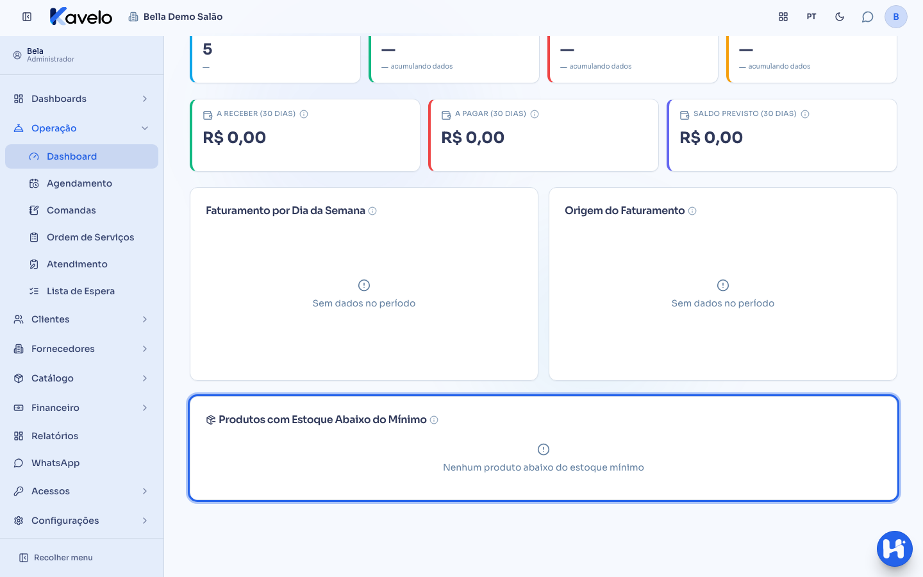
Task: Click info icon beside Origem do Faturamento
Action: 692,211
